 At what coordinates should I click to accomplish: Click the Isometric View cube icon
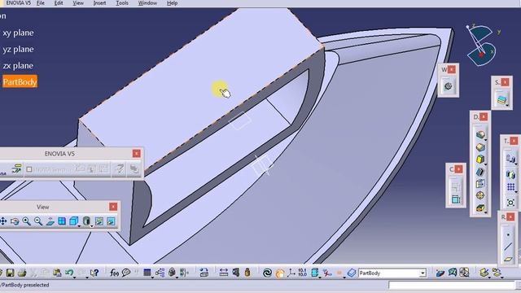tap(74, 221)
